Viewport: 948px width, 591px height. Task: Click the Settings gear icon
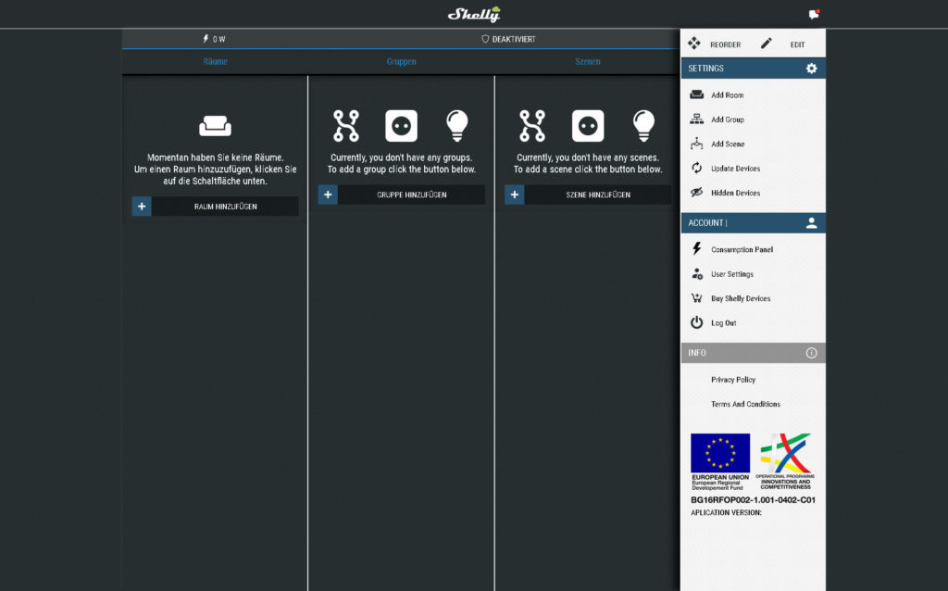click(811, 69)
